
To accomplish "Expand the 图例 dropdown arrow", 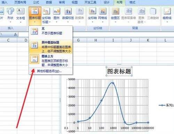I will (x=56, y=22).
